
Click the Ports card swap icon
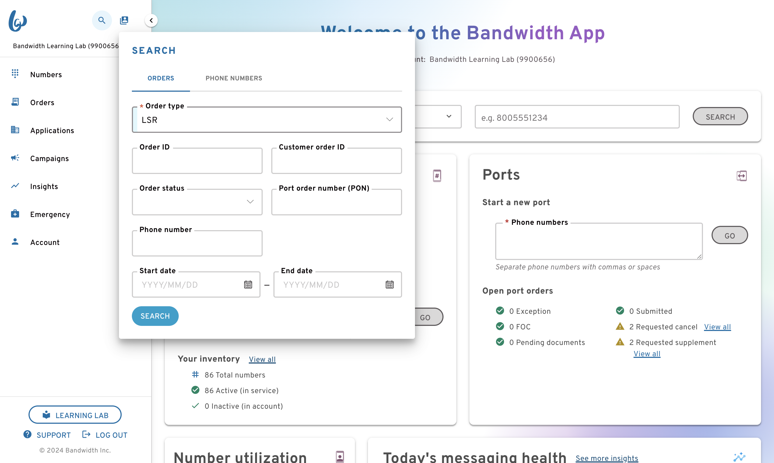coord(741,176)
